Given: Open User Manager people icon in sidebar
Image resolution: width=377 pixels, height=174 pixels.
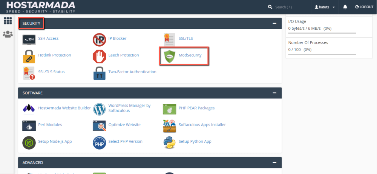Looking at the screenshot, I should 8,34.
